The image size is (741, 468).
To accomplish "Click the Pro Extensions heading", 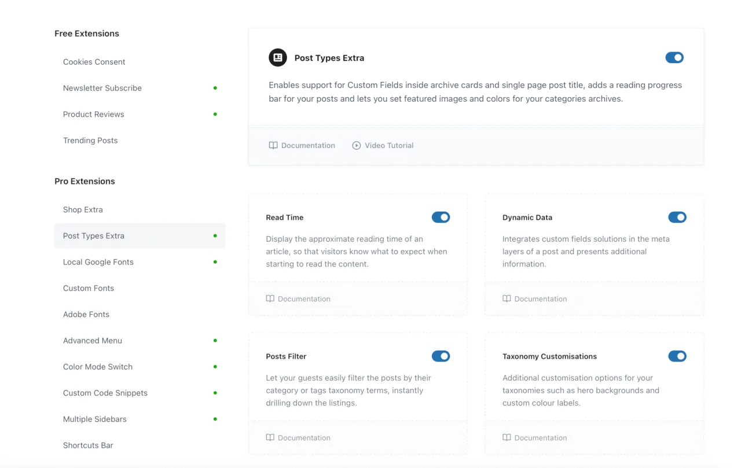I will pos(85,182).
